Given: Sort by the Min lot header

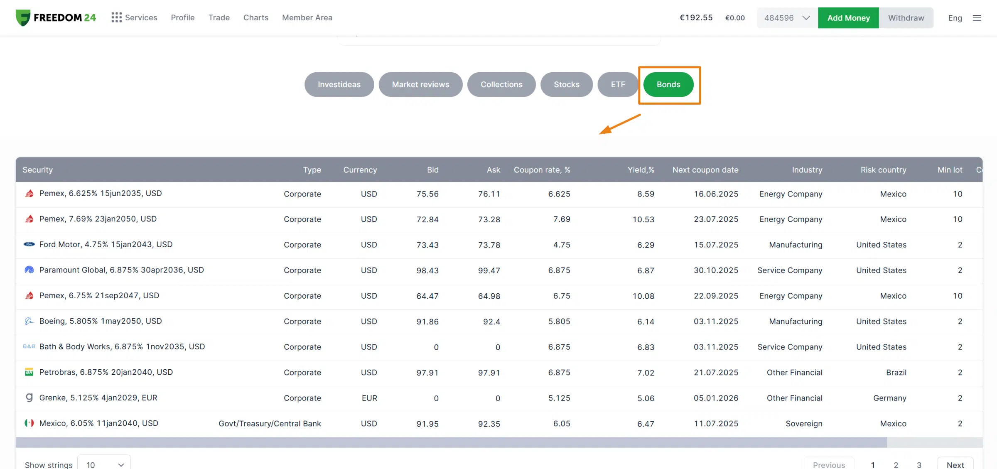Looking at the screenshot, I should pyautogui.click(x=950, y=169).
